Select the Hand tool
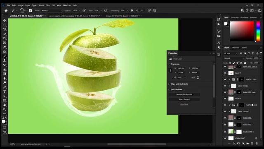 pos(5,105)
